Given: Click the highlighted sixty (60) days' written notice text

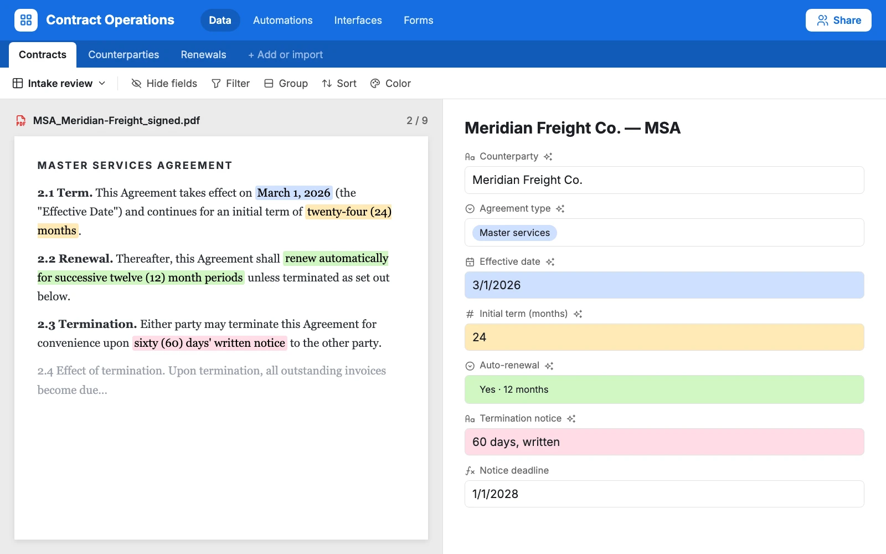Looking at the screenshot, I should click(x=210, y=343).
